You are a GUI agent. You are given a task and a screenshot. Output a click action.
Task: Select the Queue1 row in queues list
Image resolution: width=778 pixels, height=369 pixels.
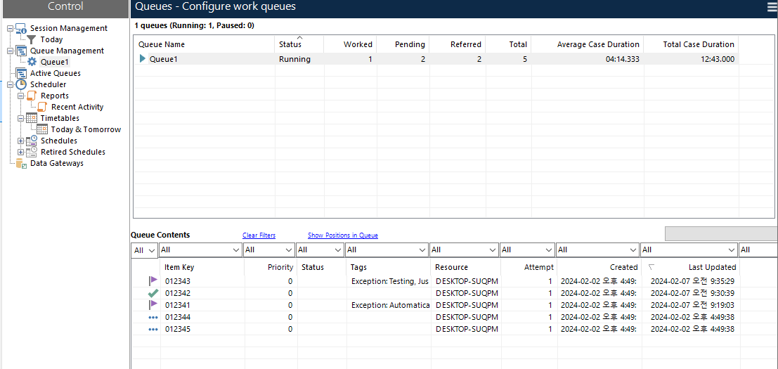point(436,59)
